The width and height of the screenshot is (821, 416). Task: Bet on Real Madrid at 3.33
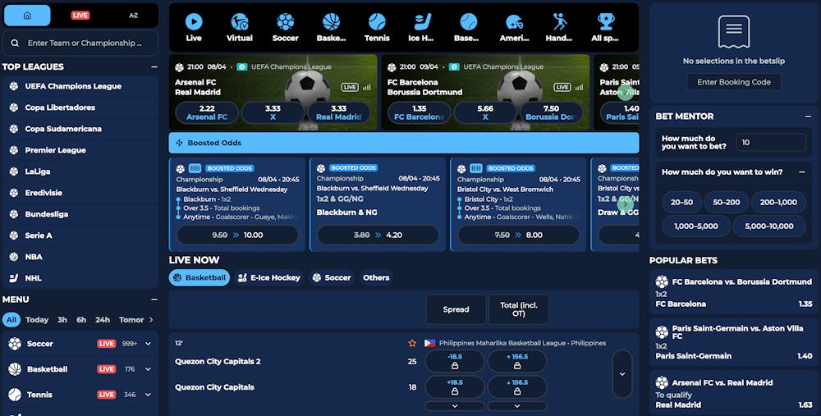pos(339,112)
